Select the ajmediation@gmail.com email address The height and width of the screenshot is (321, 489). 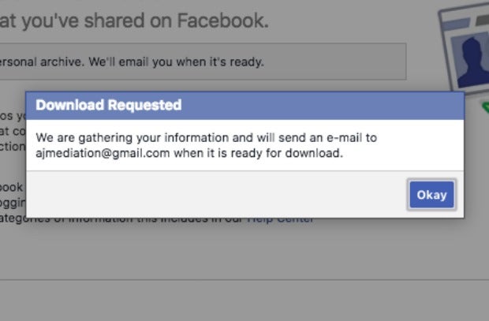[103, 153]
